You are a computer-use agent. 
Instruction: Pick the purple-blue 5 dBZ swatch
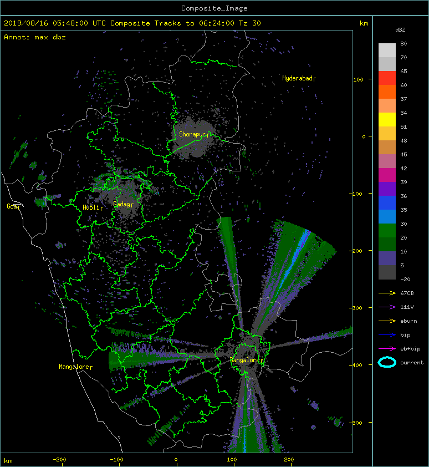click(x=387, y=258)
